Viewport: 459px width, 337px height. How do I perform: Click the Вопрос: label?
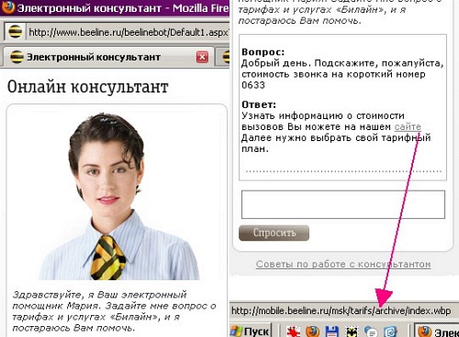[x=263, y=52]
